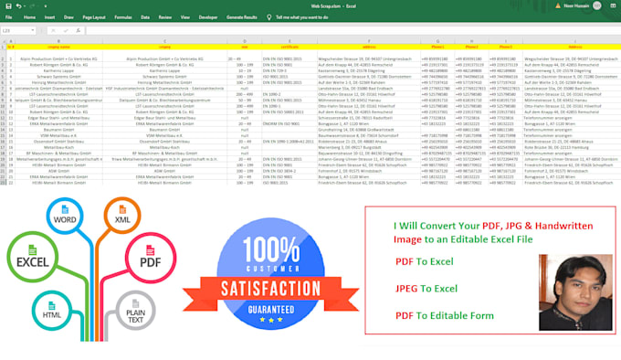Select the 'Phone3' header cell
The width and height of the screenshot is (621, 360).
(506, 47)
